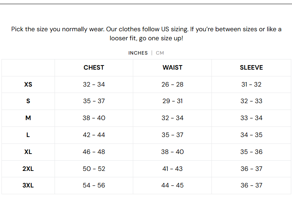Image resolution: width=292 pixels, height=198 pixels.
Task: Click the CHEST column header
Action: (94, 68)
